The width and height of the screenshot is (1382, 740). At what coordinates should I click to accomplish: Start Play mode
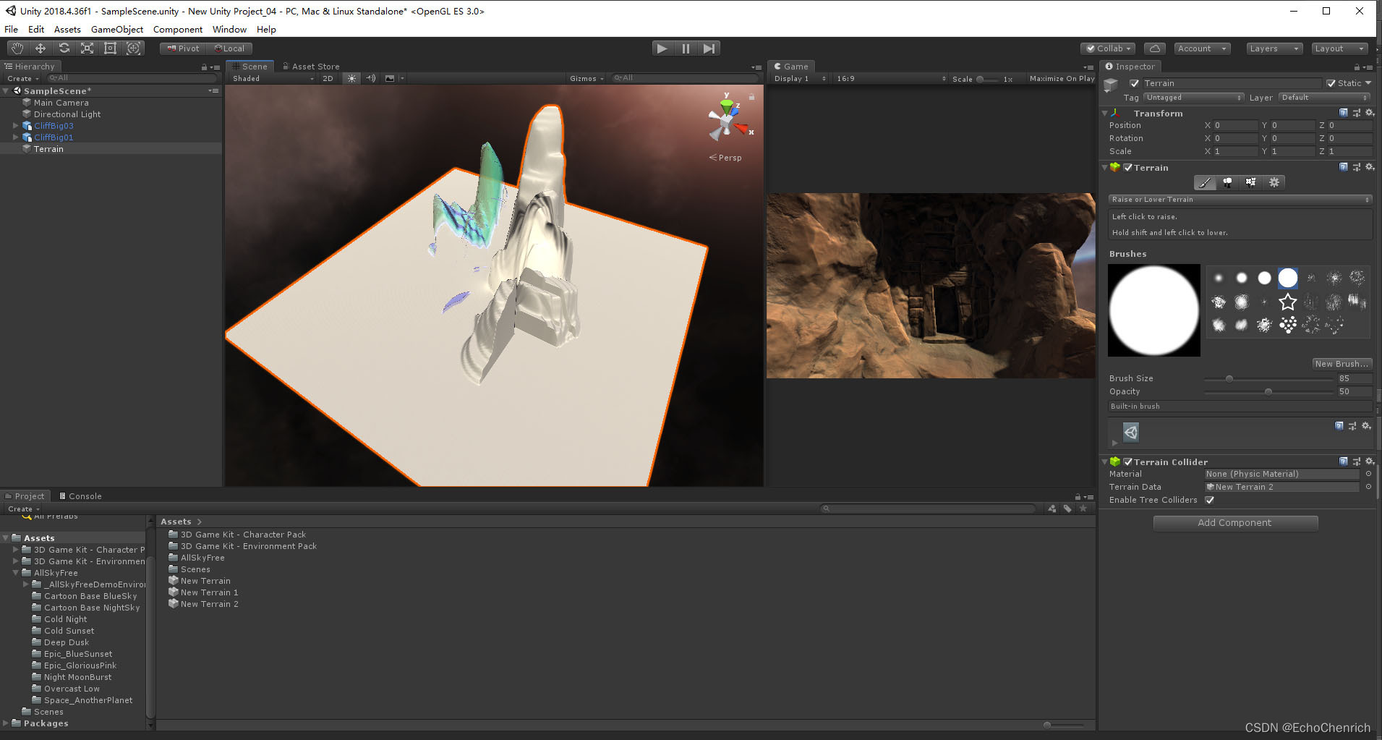[662, 48]
